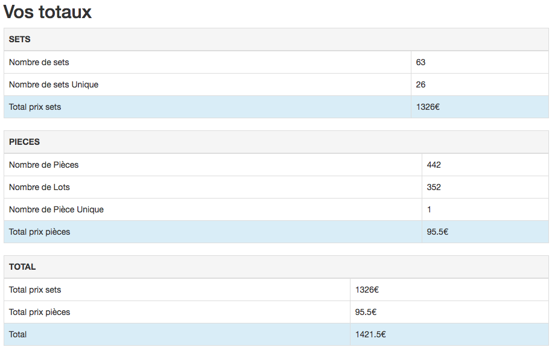Select the pieces count value 442
Screen dimensions: 552x350
click(x=434, y=165)
